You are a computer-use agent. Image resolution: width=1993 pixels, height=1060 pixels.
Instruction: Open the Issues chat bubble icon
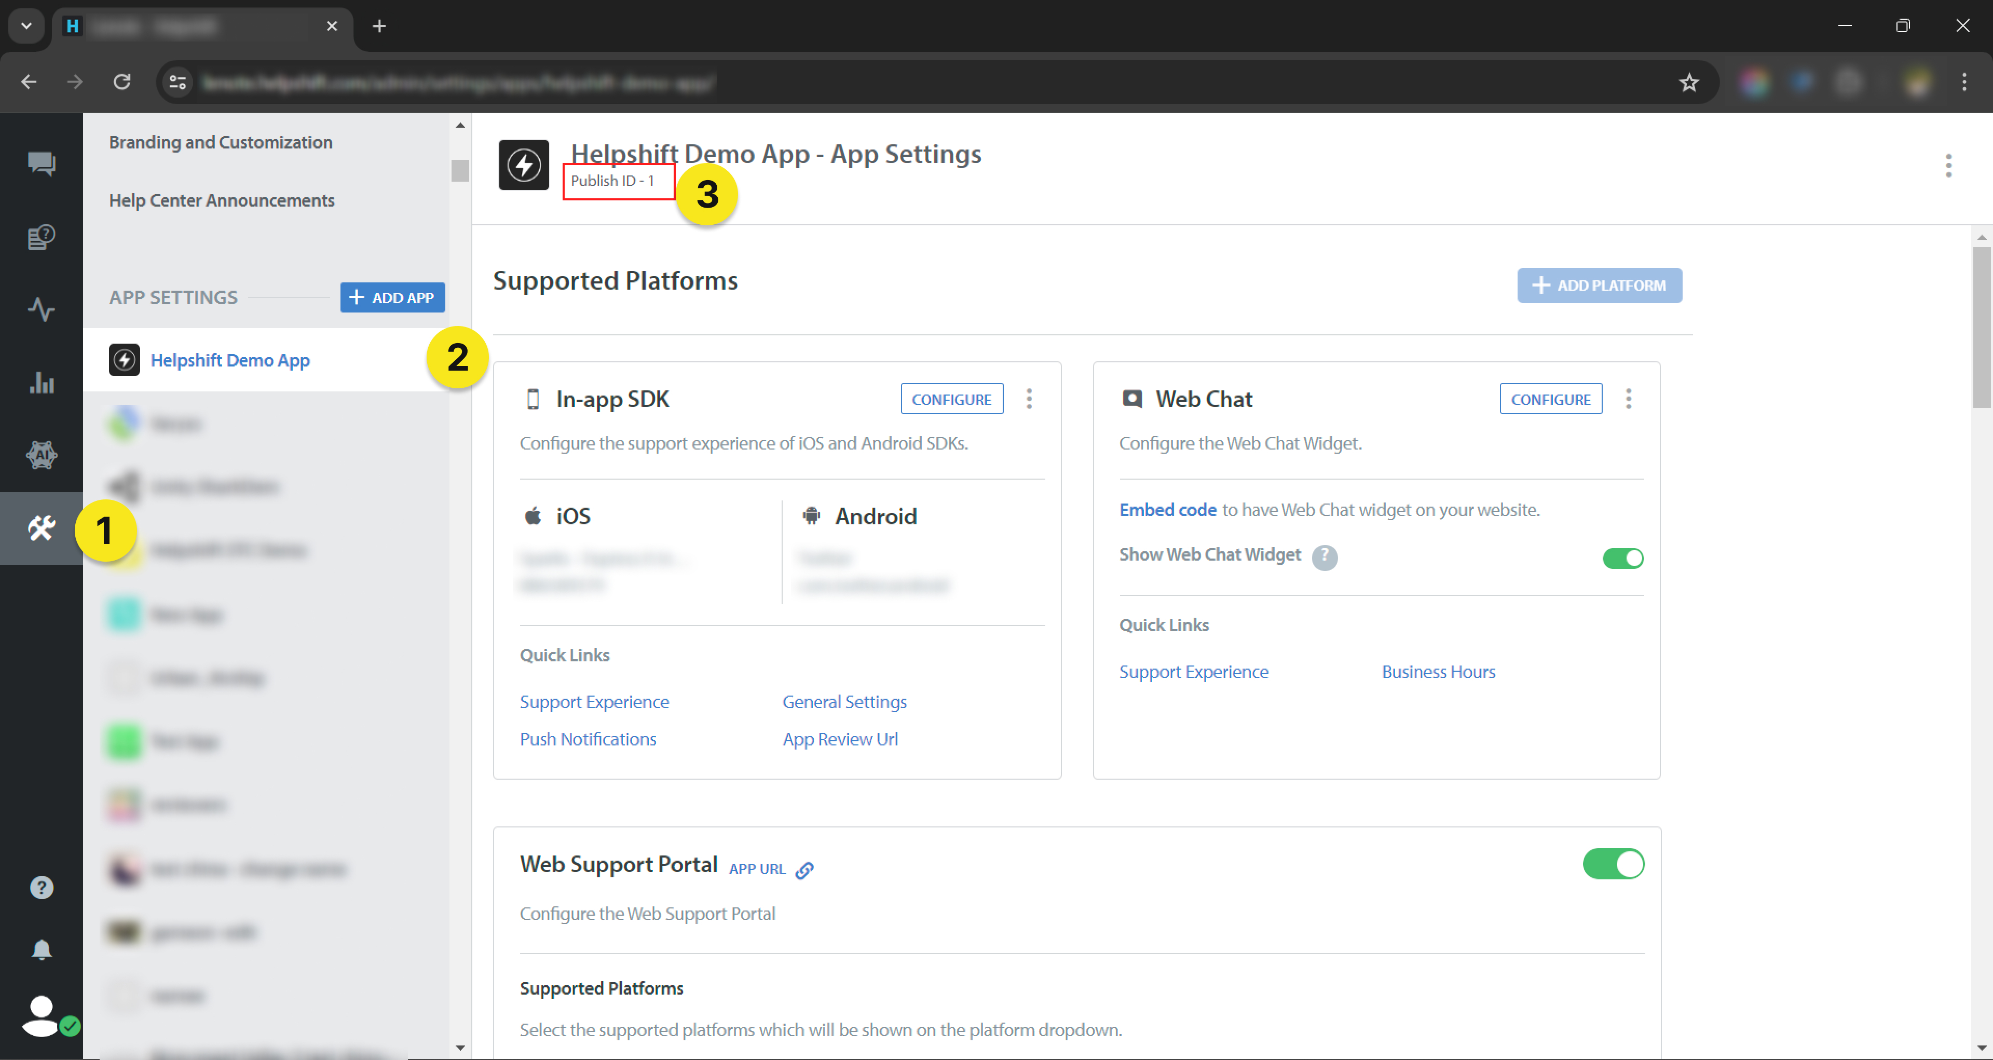coord(41,163)
